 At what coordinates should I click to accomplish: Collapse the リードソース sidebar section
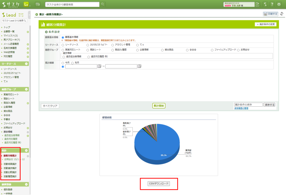tap(26, 64)
